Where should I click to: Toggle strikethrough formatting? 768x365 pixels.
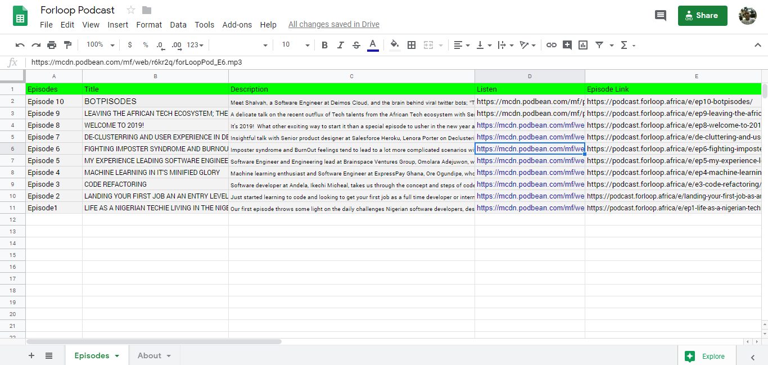pos(356,45)
